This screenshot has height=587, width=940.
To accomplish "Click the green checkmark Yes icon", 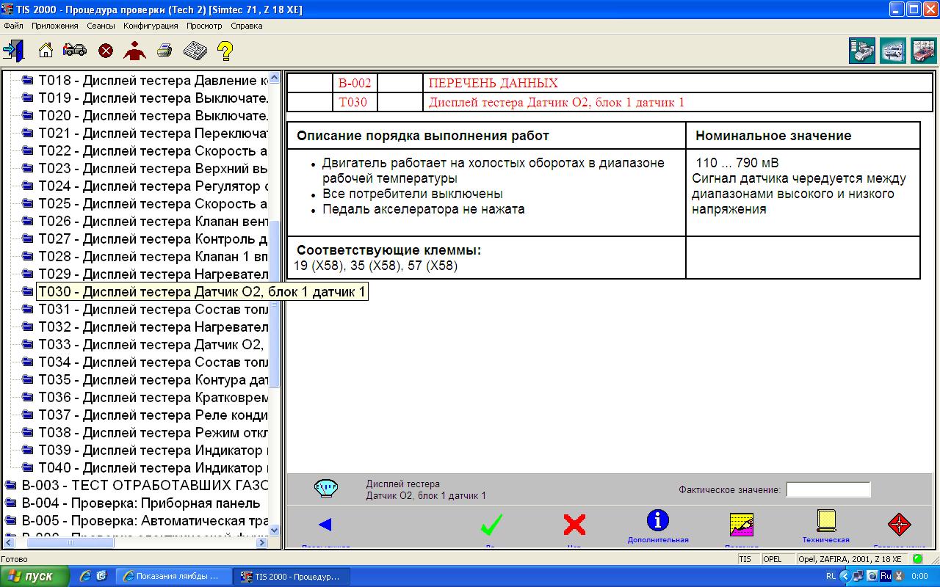I will 491,525.
